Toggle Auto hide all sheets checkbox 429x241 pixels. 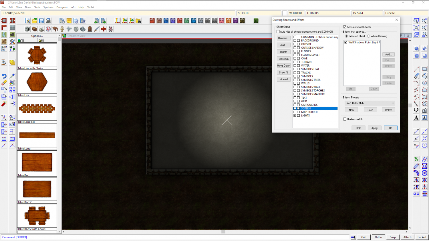pos(278,32)
